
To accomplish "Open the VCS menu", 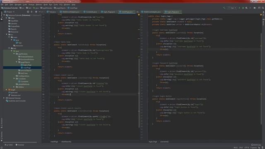I will click(x=61, y=5).
